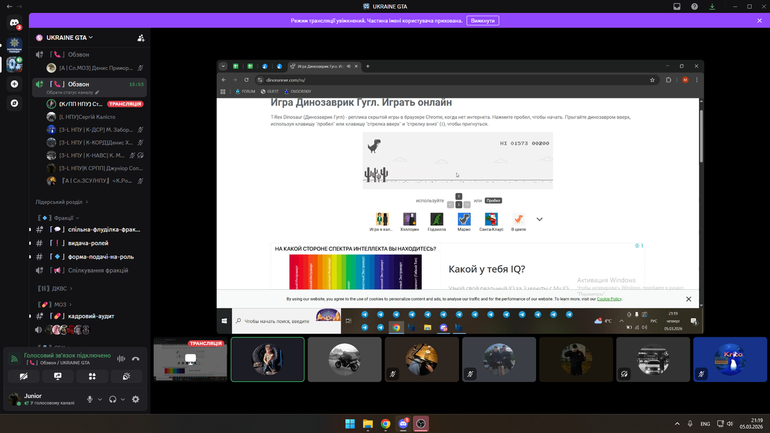Screen dimensions: 770x433
Task: Click the main shared stream view
Action: pyautogui.click(x=460, y=197)
